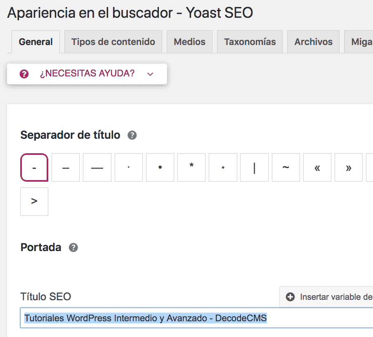Select the tilde title separator
This screenshot has height=337, width=373.
tap(286, 167)
